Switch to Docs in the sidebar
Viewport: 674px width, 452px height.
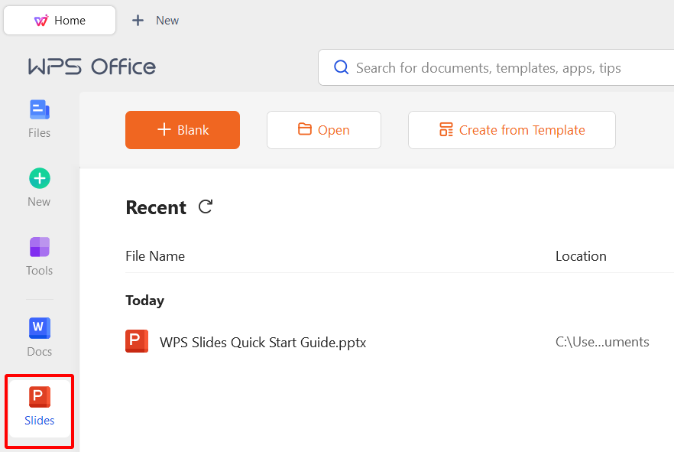[x=39, y=337]
